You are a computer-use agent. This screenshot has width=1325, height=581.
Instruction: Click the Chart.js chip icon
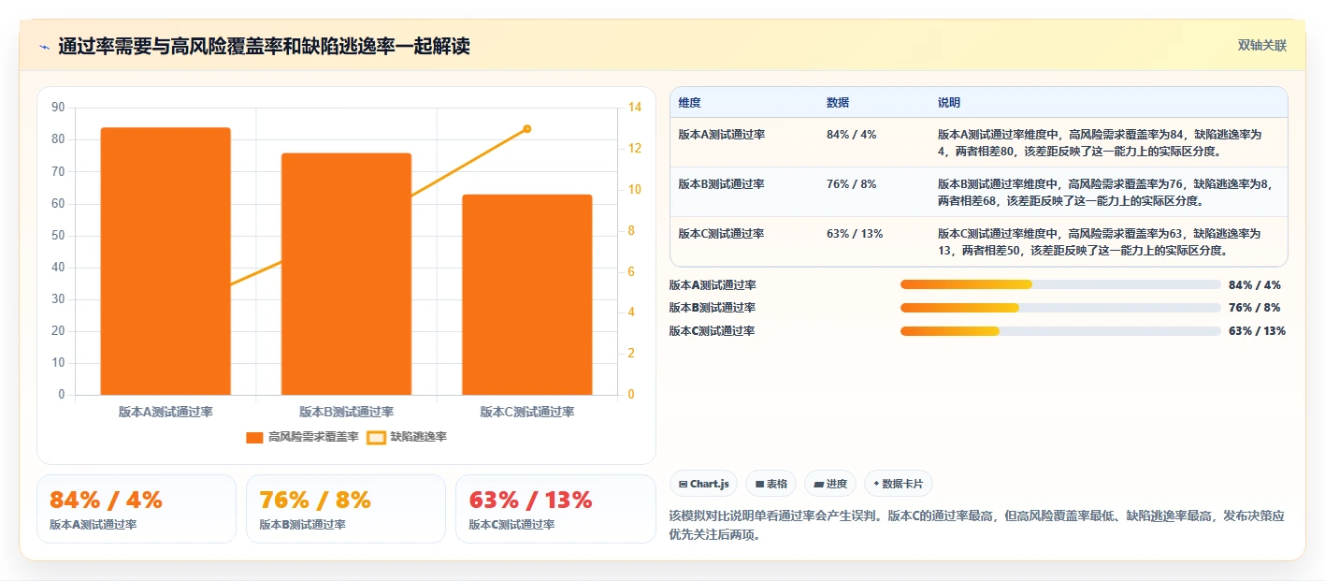(x=684, y=485)
